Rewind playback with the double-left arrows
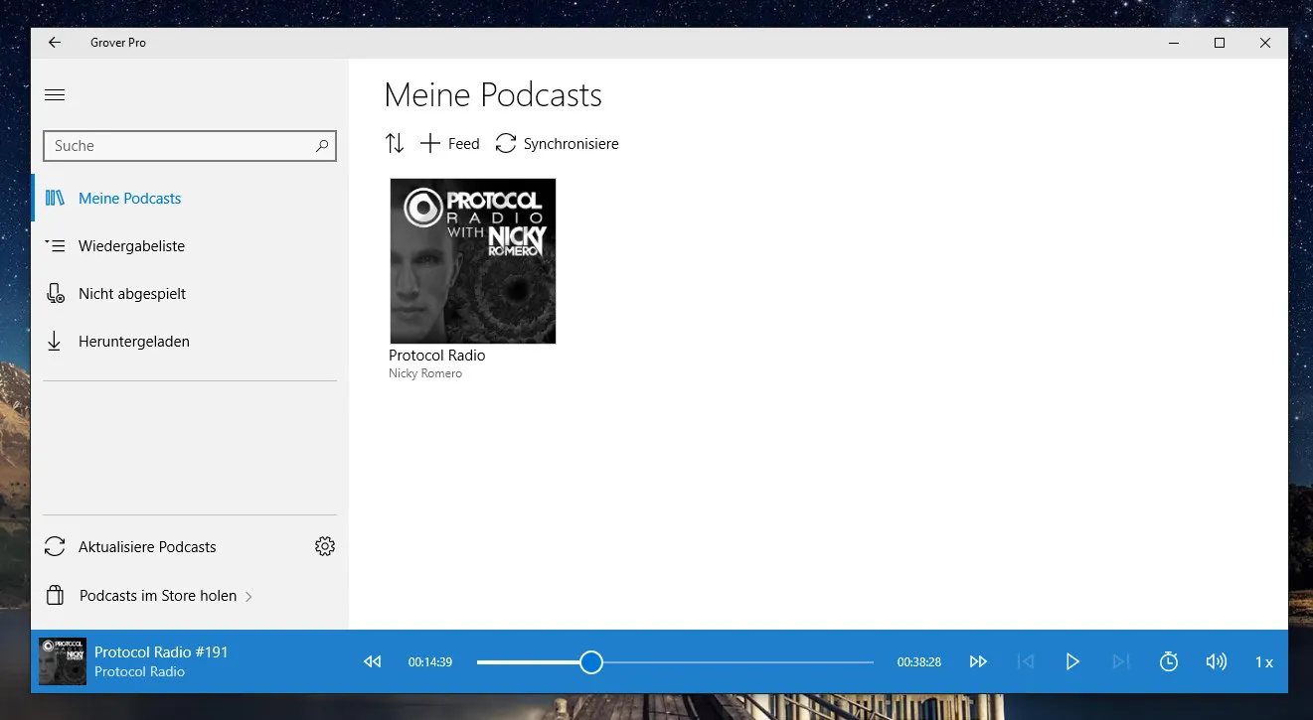Viewport: 1313px width, 720px height. click(x=373, y=661)
